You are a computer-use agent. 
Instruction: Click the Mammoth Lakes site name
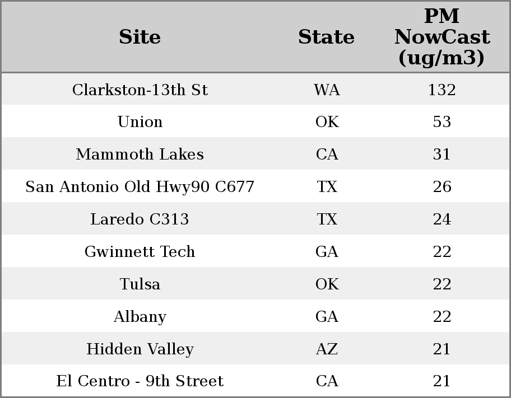140,154
